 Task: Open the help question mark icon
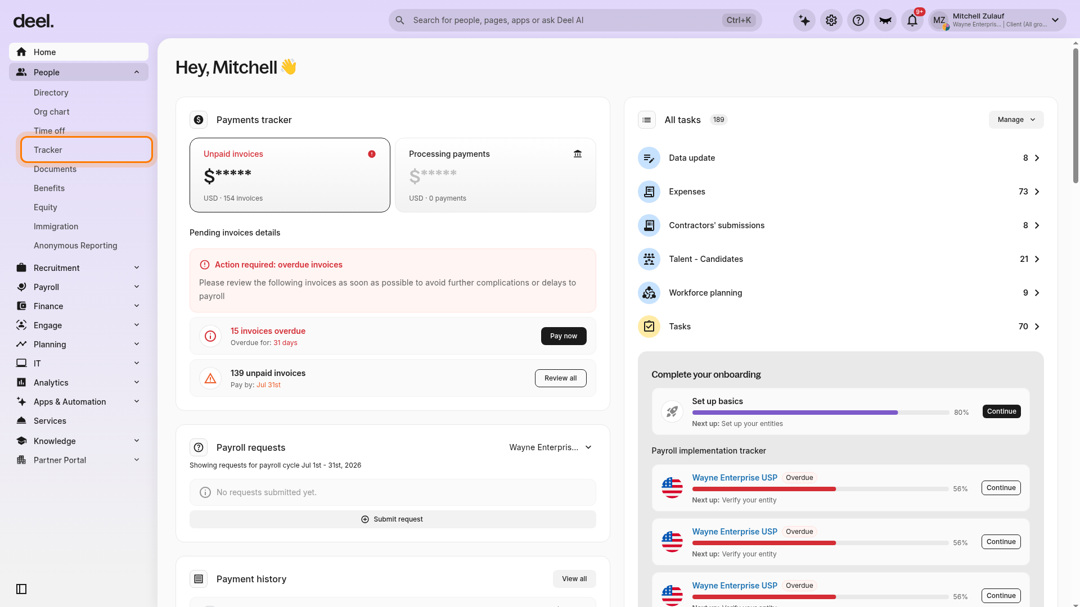click(x=858, y=20)
